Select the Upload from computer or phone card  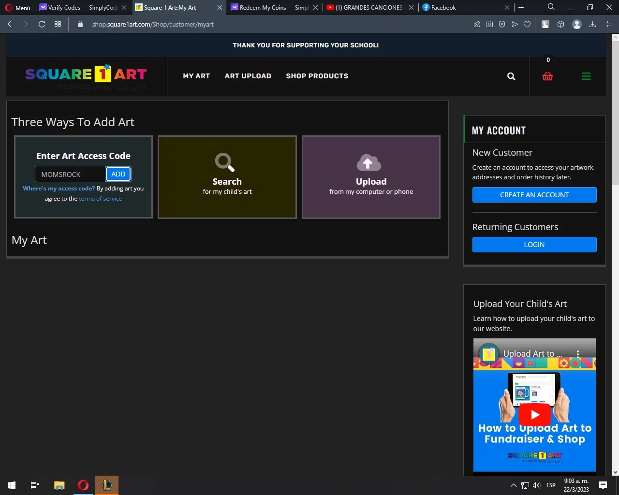tap(371, 177)
